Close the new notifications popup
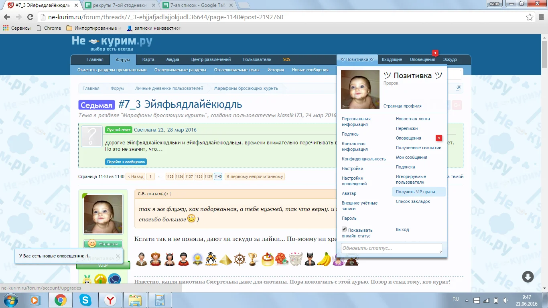This screenshot has width=548, height=308. coord(118,255)
